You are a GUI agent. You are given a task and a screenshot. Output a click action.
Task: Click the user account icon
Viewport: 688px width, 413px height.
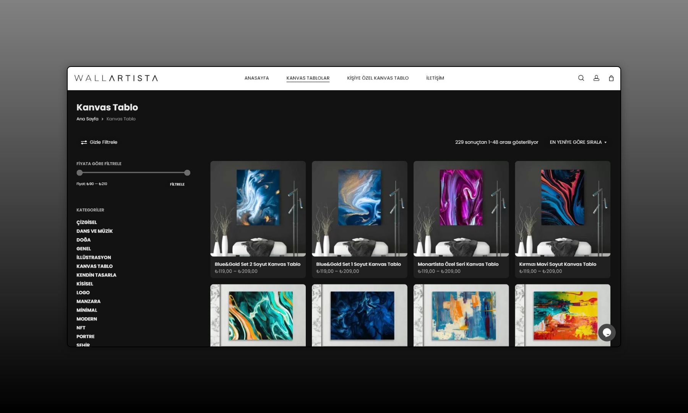pyautogui.click(x=596, y=78)
